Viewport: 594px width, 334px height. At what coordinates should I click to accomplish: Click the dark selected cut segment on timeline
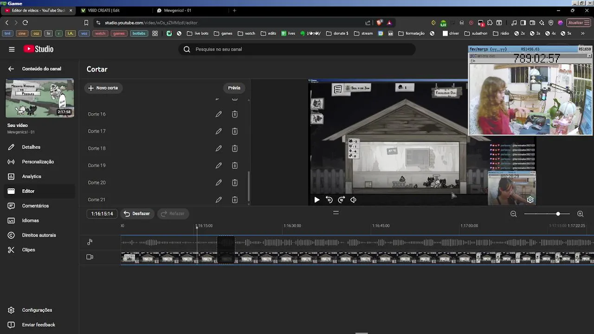click(x=226, y=250)
